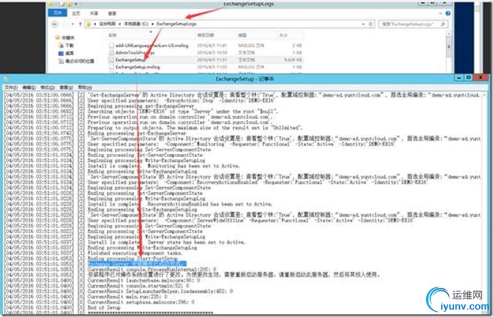Click the 下载 folder icon in navigation pane
This screenshot has height=317, width=493.
click(x=61, y=45)
